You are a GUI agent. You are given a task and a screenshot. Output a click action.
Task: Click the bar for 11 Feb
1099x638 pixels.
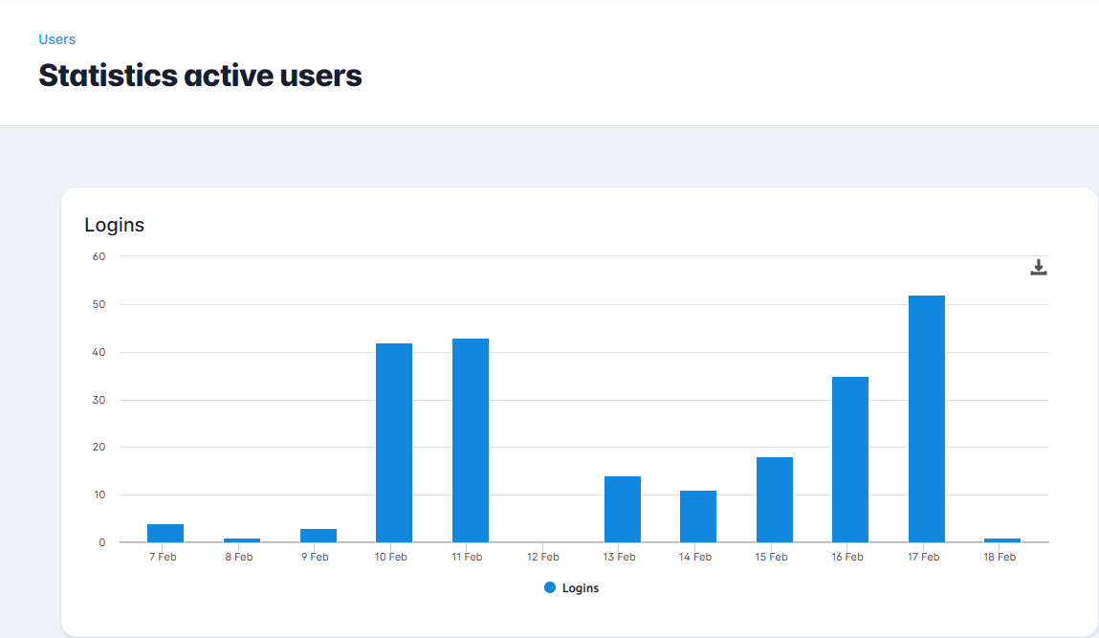[471, 440]
